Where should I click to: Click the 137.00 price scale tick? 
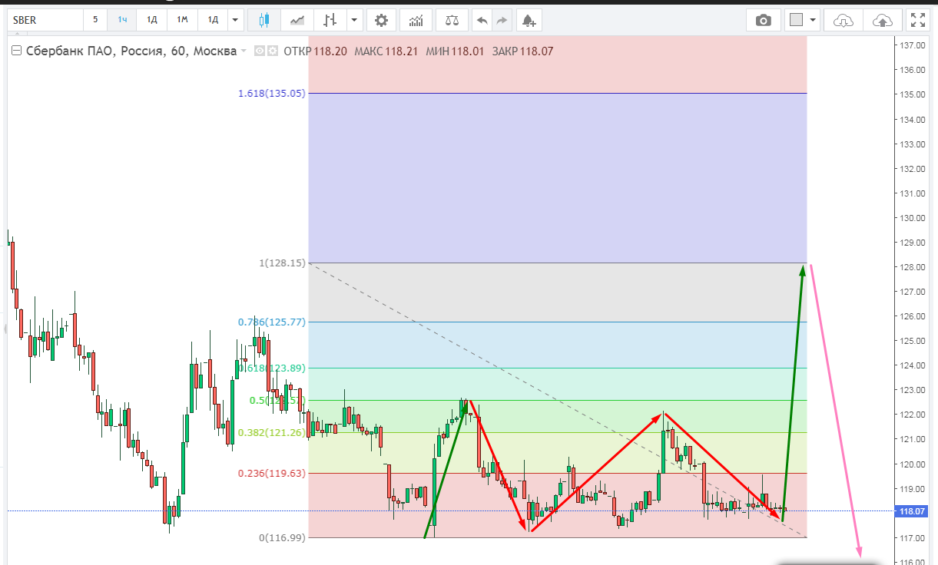click(x=911, y=45)
